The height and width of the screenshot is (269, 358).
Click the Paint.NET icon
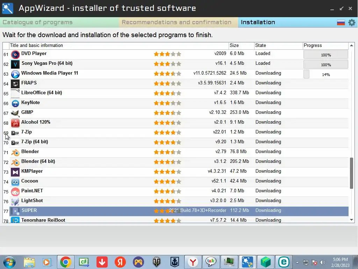click(15, 192)
